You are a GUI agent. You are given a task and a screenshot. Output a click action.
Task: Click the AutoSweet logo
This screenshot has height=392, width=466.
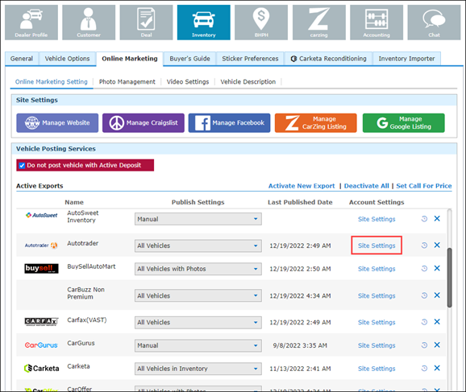pyautogui.click(x=41, y=215)
